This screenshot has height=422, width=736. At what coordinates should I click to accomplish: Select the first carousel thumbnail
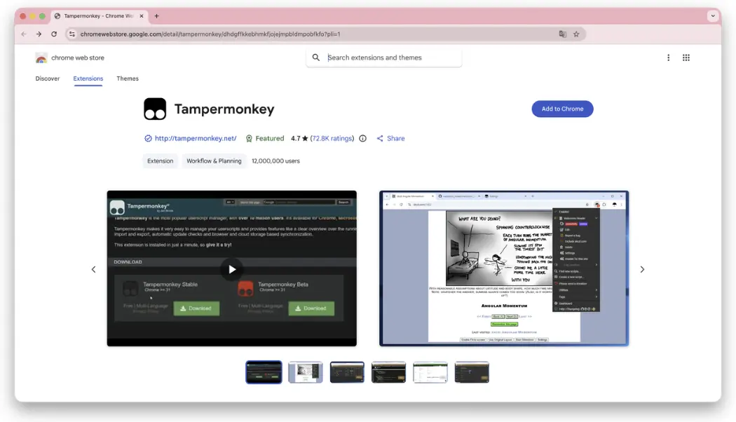[x=264, y=372]
